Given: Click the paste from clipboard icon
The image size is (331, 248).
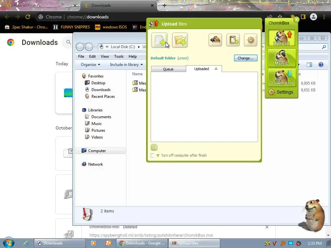Looking at the screenshot, I should click(x=233, y=40).
